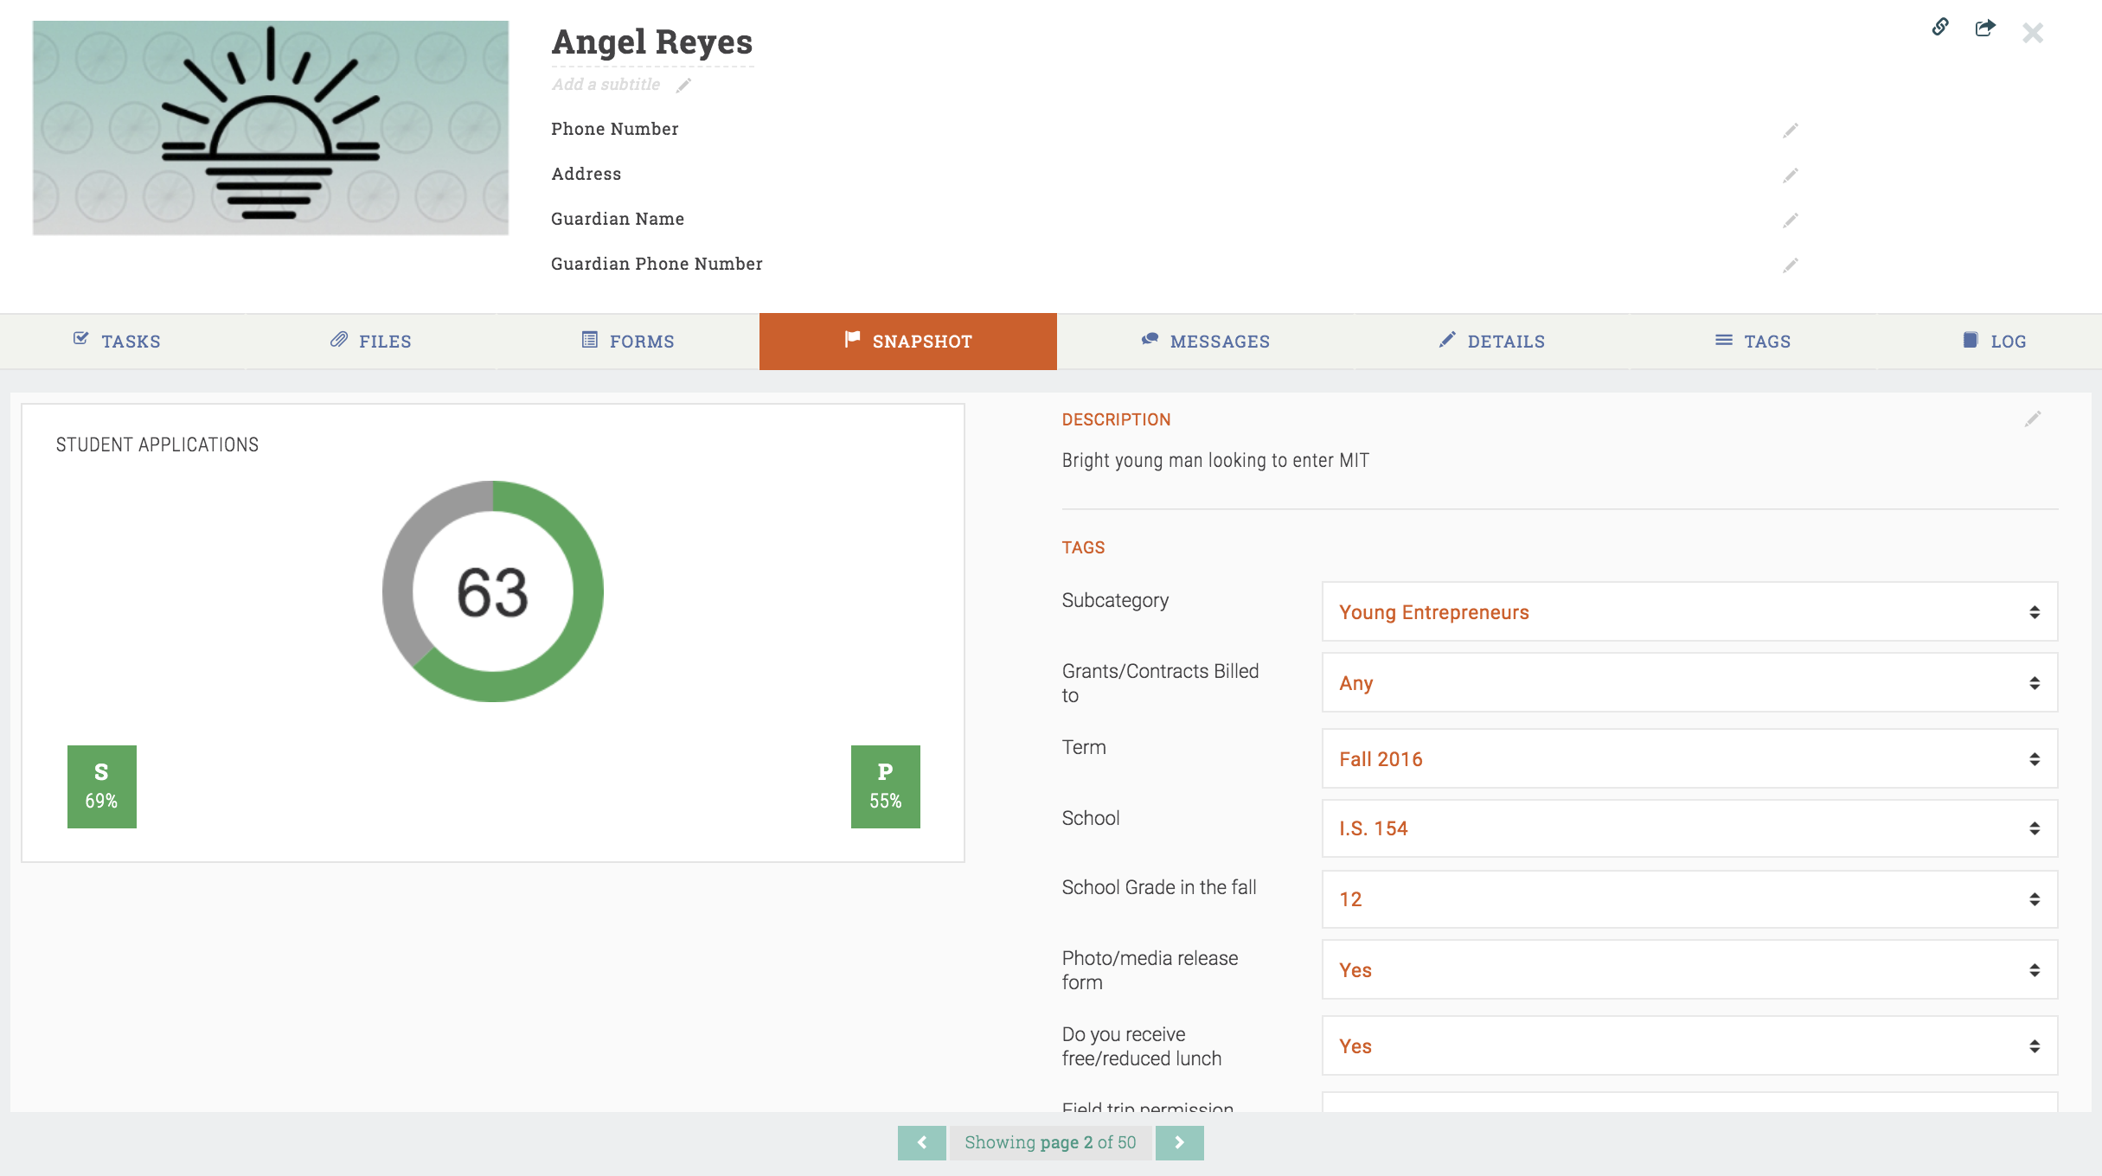Screen dimensions: 2102x1176
Task: Open the Tasks tab
Action: 118,342
